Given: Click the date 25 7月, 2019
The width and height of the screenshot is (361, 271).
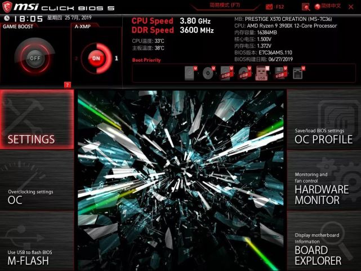Looking at the screenshot, I should [x=78, y=17].
